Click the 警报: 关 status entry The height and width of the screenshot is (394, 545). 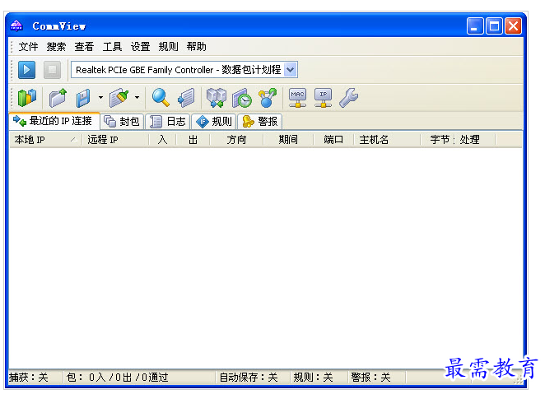370,377
